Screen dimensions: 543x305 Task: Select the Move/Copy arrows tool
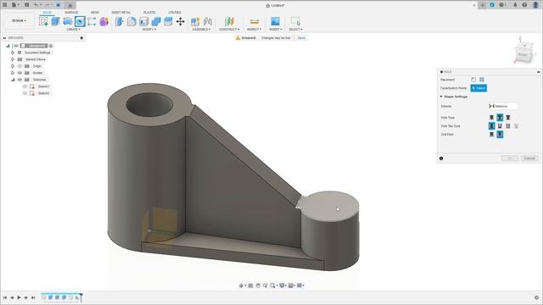(181, 21)
